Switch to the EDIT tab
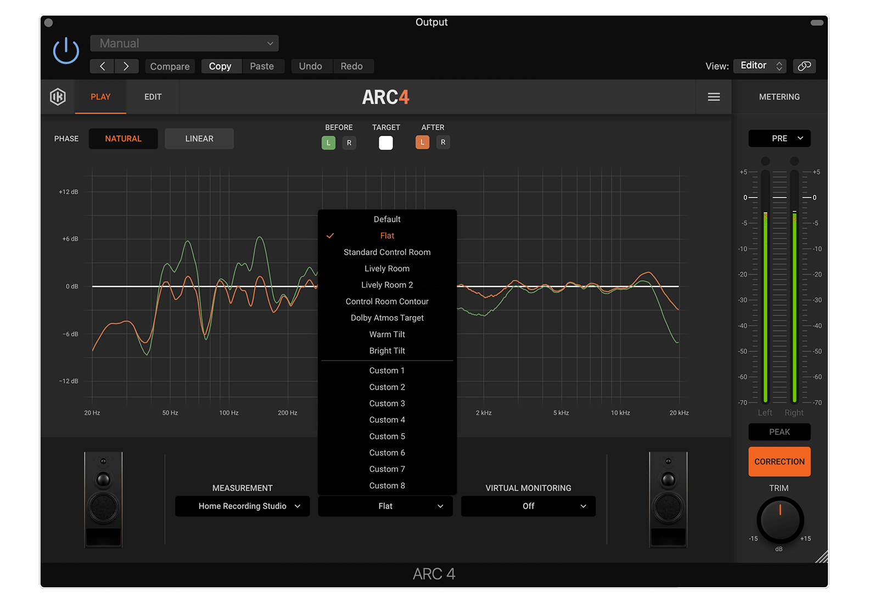This screenshot has height=608, width=869. pos(153,97)
